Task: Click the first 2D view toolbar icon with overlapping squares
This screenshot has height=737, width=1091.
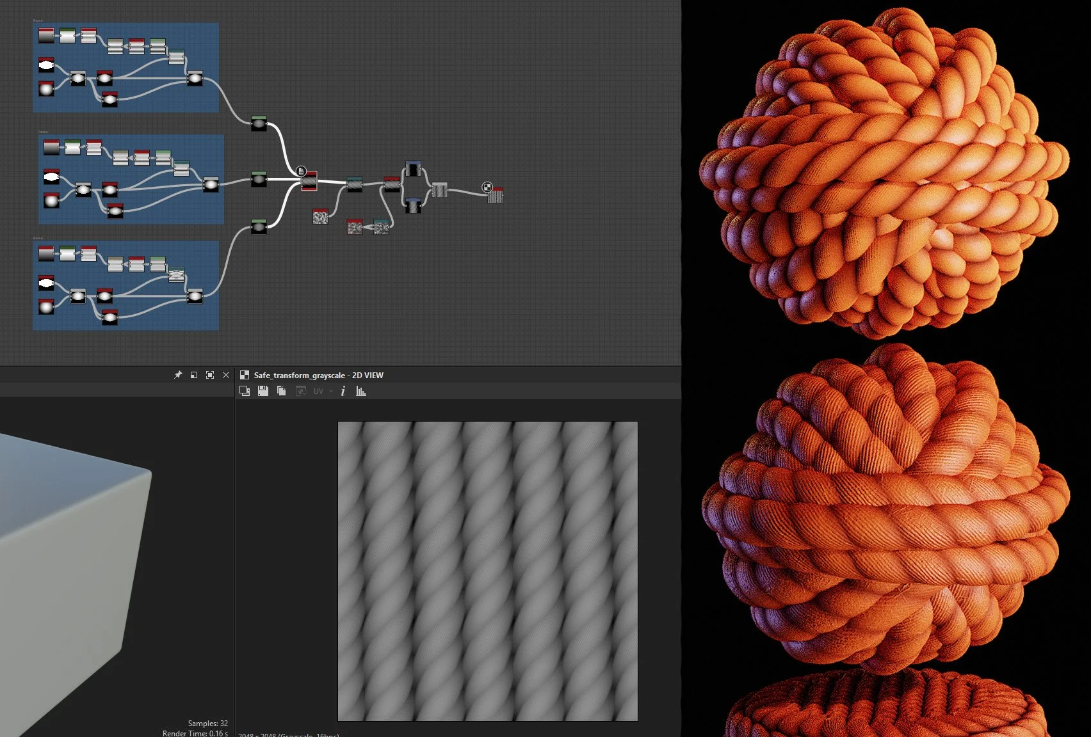Action: 245,391
